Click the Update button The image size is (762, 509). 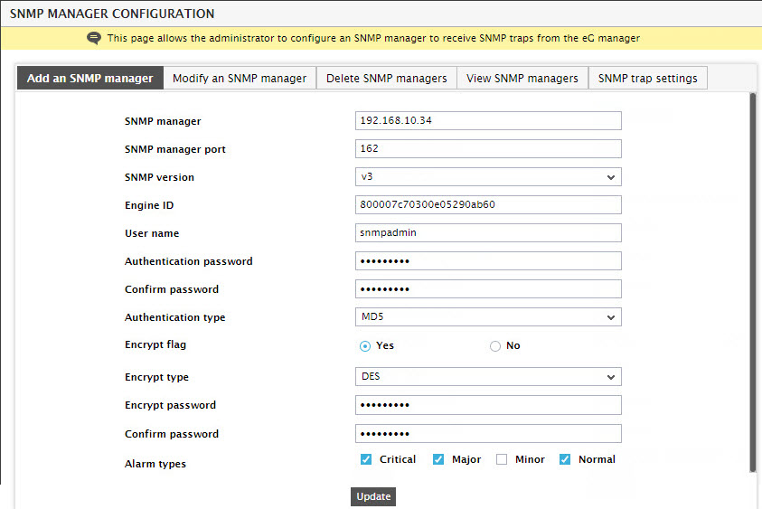pos(373,496)
